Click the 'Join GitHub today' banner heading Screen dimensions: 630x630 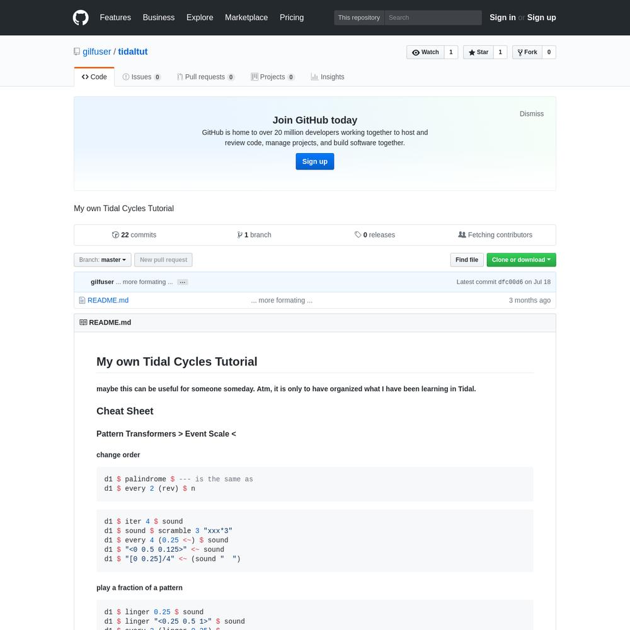pos(315,120)
